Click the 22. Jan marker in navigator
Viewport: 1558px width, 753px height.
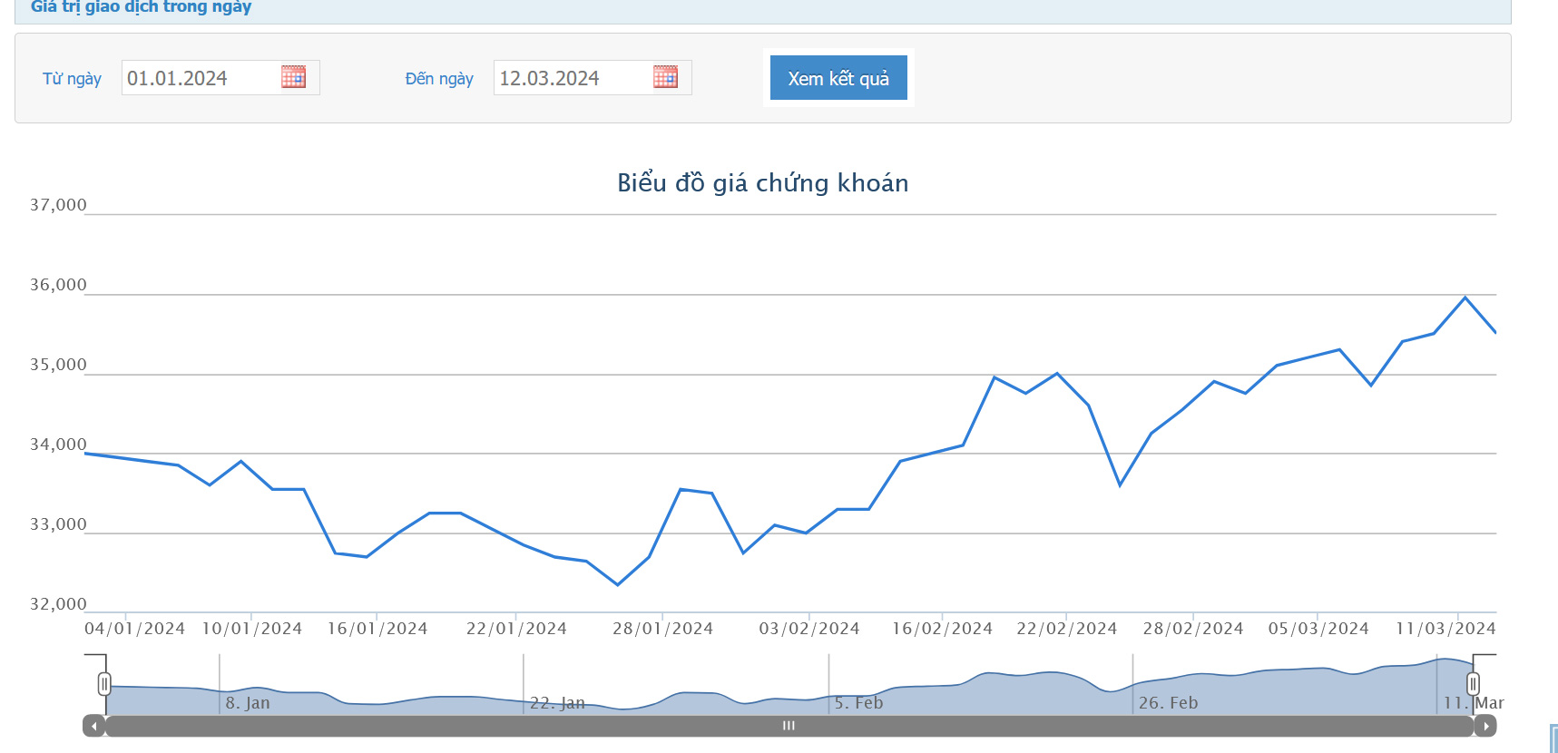557,703
